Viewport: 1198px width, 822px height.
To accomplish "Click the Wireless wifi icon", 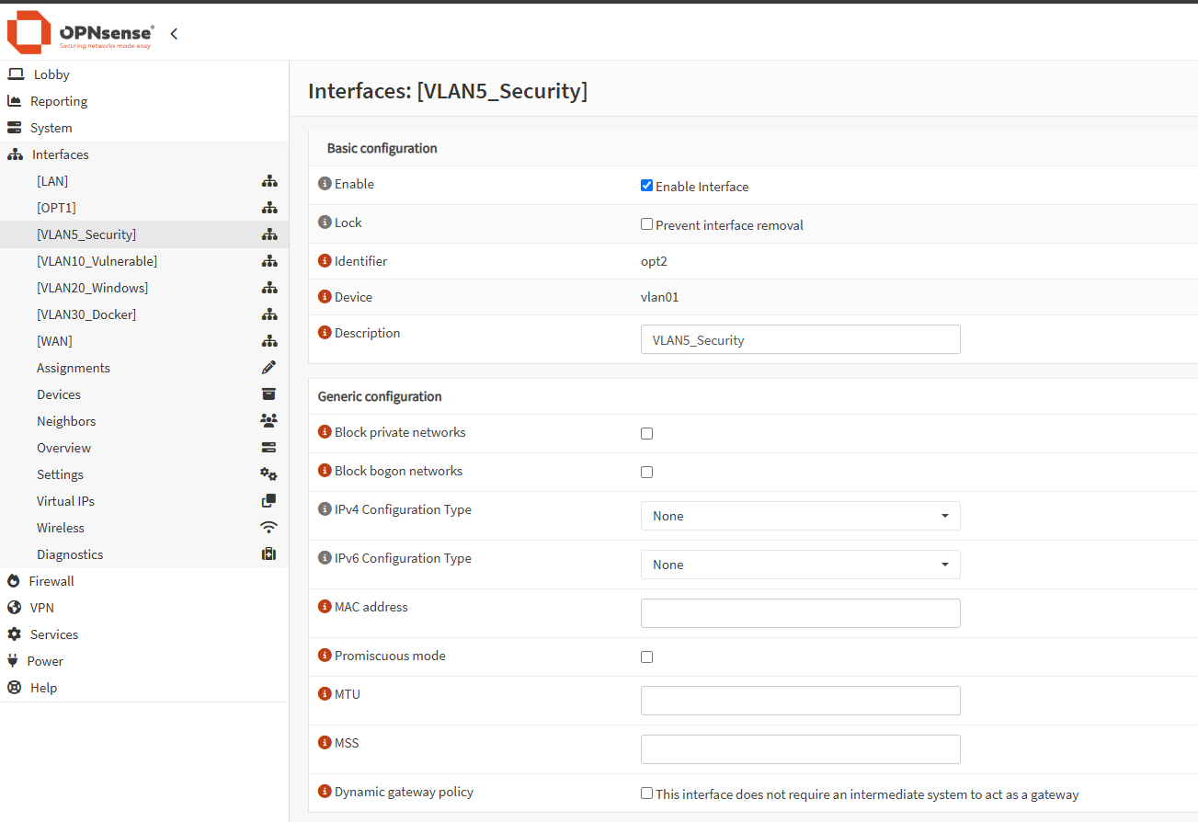I will [x=268, y=528].
